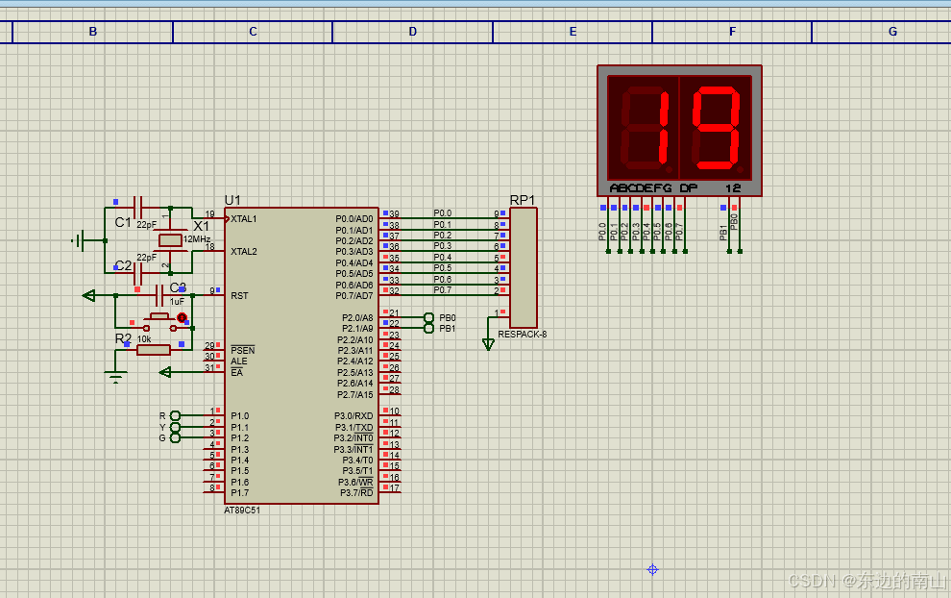This screenshot has height=598, width=951.
Task: Click the XTAL2 pin label
Action: pyautogui.click(x=244, y=251)
